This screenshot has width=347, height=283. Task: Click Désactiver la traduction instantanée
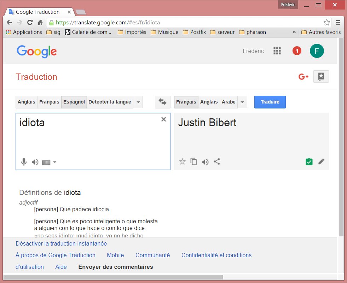pyautogui.click(x=61, y=243)
